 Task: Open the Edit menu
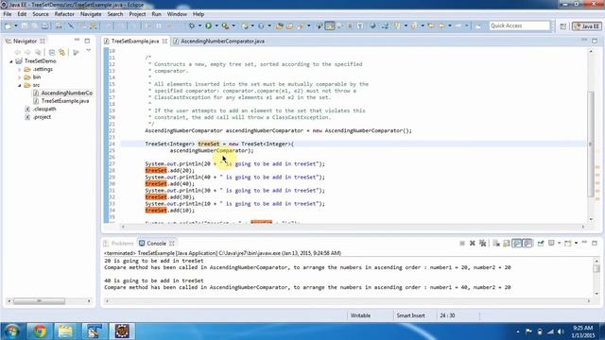point(22,14)
